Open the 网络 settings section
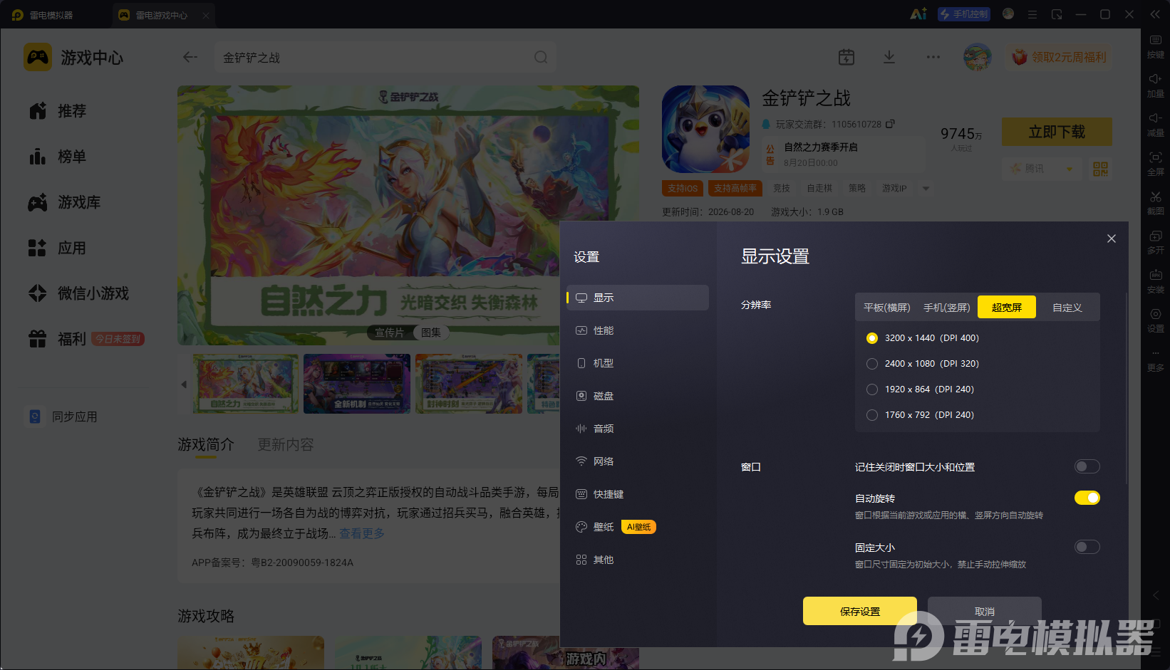1170x670 pixels. tap(638, 461)
